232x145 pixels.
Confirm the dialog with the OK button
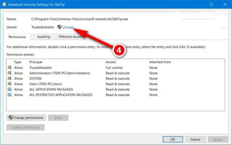point(173,139)
